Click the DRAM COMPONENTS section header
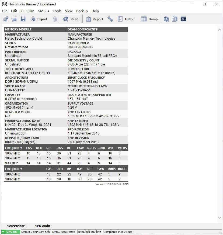The image size is (223, 235). tap(97, 29)
